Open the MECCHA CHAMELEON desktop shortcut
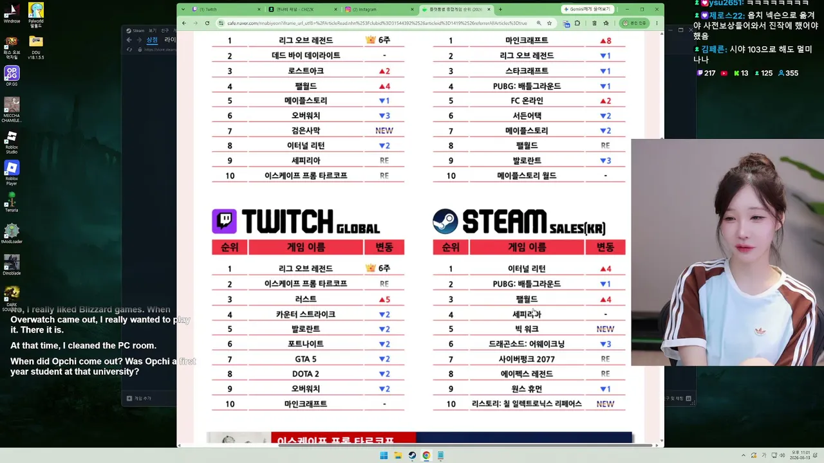824x463 pixels. pyautogui.click(x=12, y=109)
